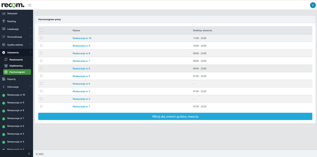Click the Użytkownicy people icon
The image size is (317, 157).
click(6, 66)
